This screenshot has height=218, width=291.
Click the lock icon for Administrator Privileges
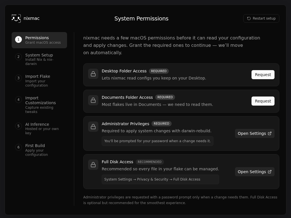(x=93, y=127)
